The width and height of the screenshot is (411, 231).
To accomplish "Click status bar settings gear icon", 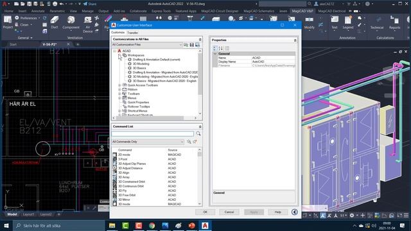I will [352, 216].
